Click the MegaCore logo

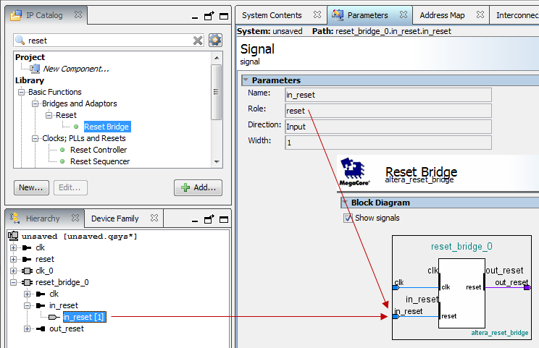pyautogui.click(x=354, y=172)
